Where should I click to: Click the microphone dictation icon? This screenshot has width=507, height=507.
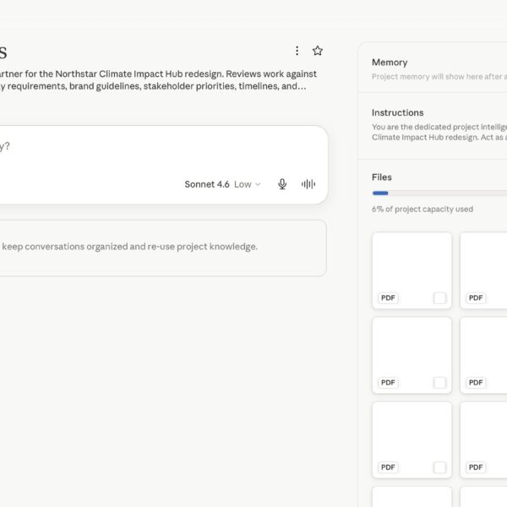point(282,184)
